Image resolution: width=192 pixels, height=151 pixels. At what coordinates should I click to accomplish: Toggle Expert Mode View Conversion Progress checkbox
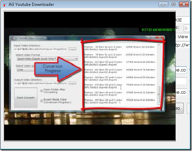coord(42,101)
